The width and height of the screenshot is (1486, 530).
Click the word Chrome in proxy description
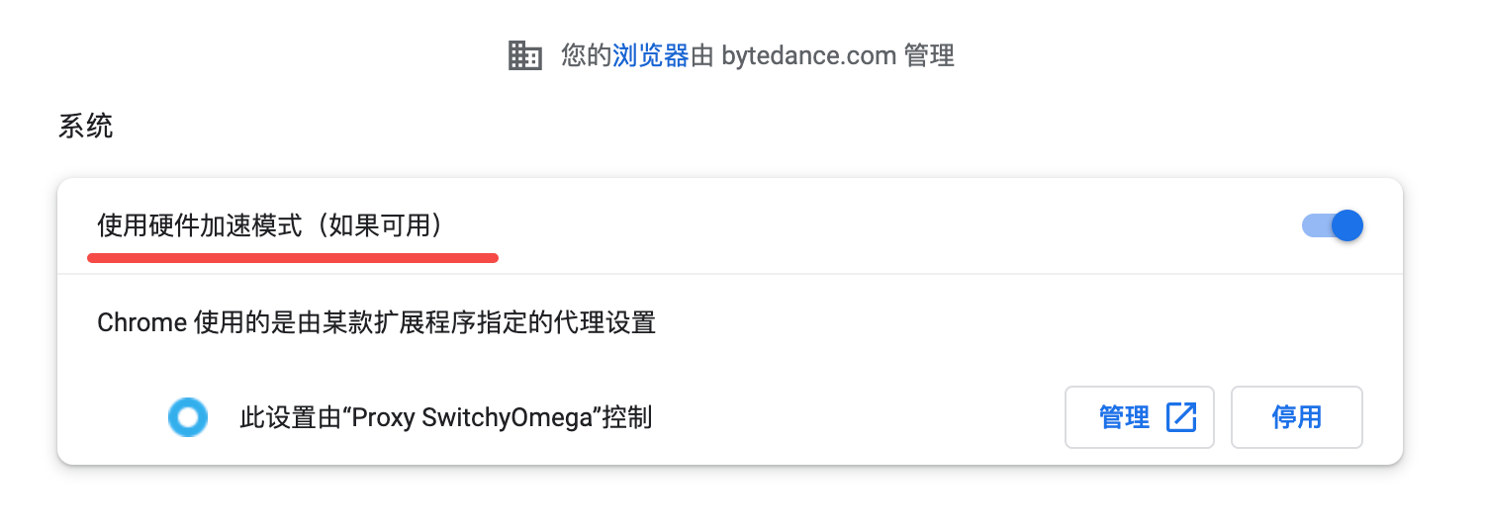[142, 322]
